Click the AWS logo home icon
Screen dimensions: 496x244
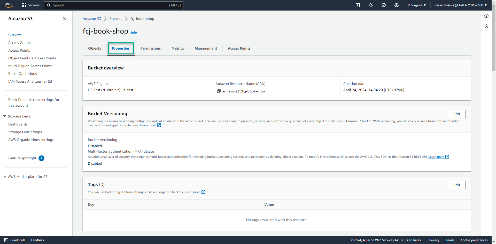[x=9, y=5]
